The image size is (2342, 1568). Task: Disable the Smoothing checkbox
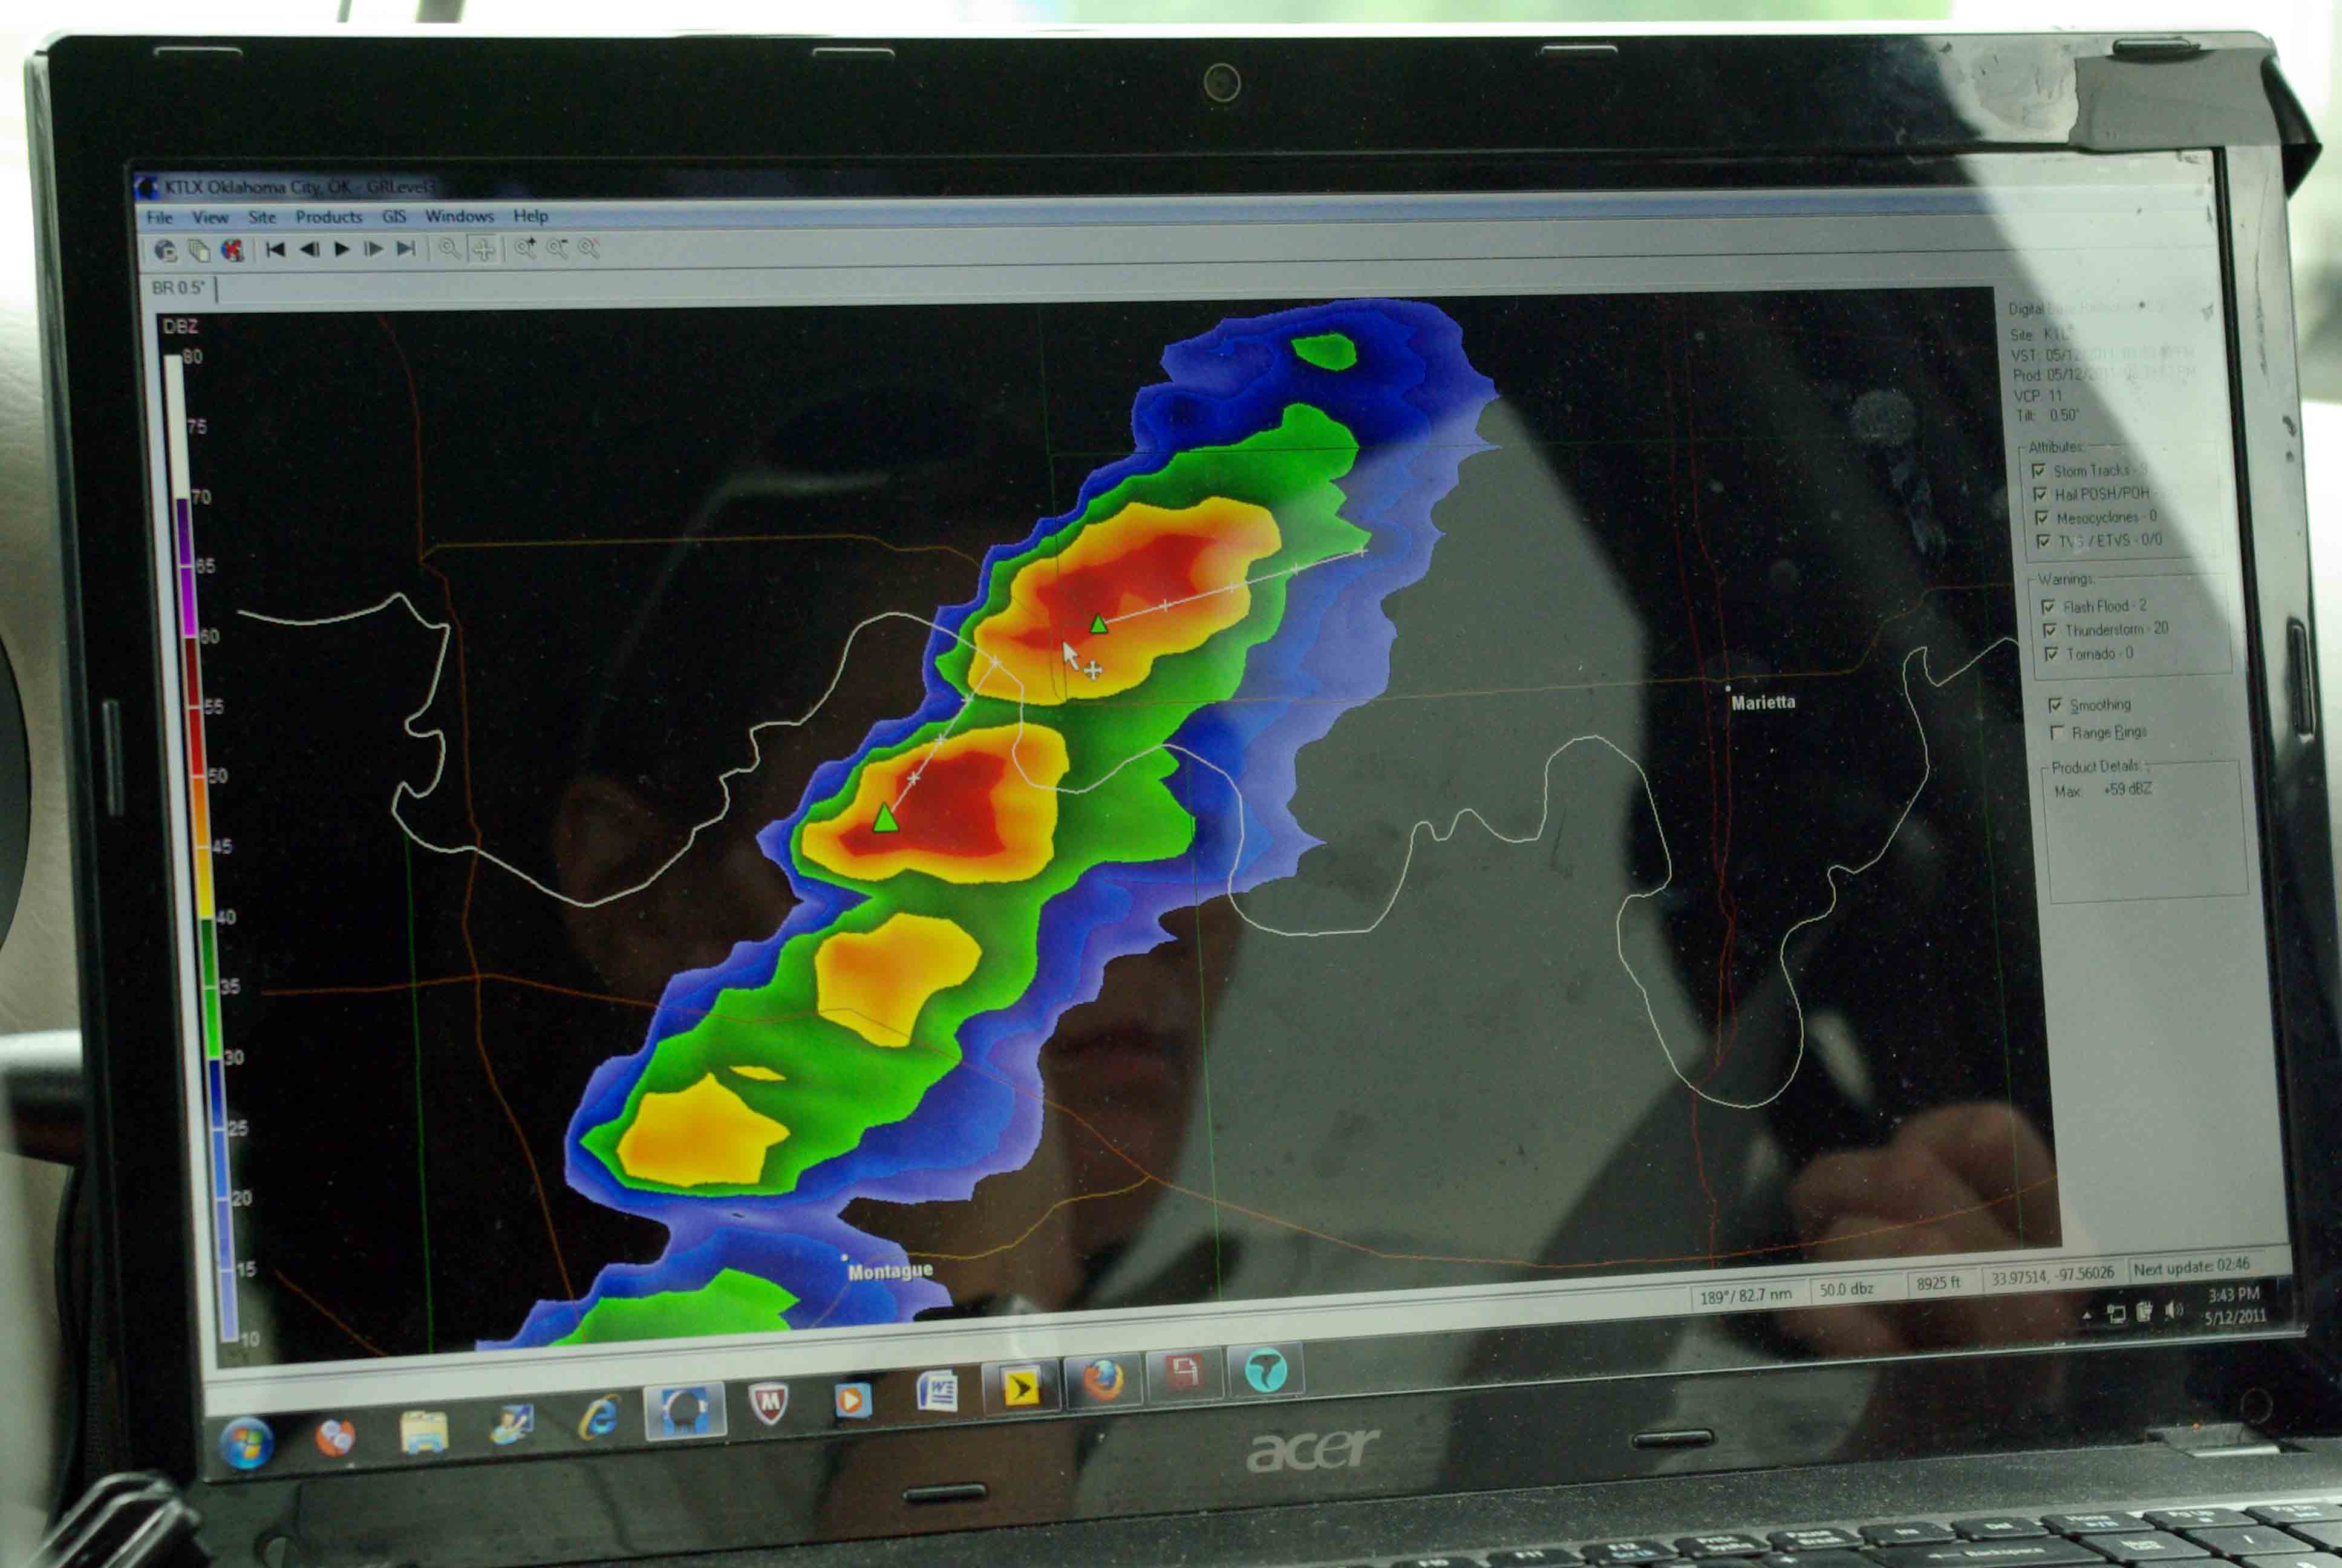(2055, 705)
